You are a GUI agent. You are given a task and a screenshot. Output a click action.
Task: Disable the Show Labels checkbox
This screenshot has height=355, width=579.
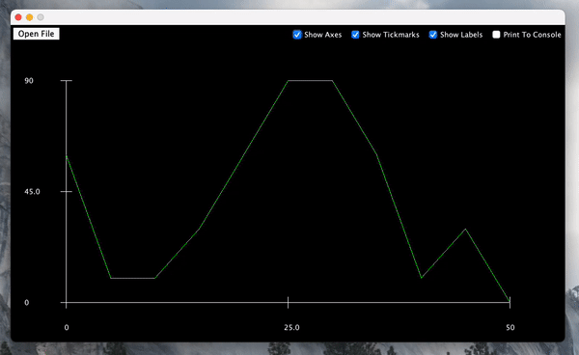[x=433, y=35]
